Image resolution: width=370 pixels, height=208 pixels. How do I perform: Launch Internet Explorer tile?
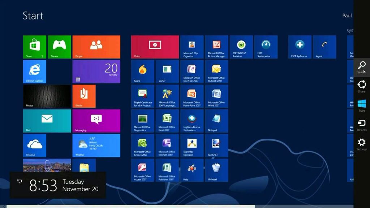pos(35,72)
